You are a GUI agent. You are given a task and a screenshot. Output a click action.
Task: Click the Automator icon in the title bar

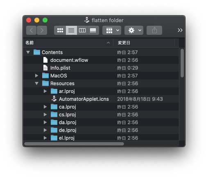point(87,20)
